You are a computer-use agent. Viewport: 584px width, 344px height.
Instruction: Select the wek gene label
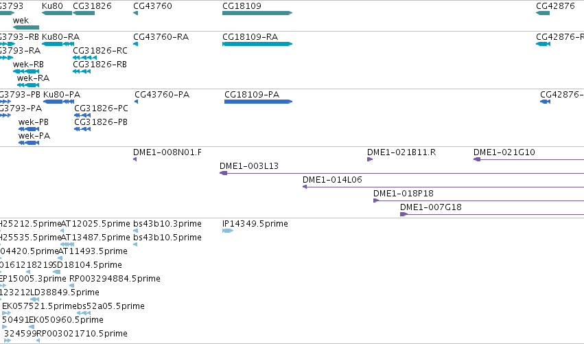(21, 21)
